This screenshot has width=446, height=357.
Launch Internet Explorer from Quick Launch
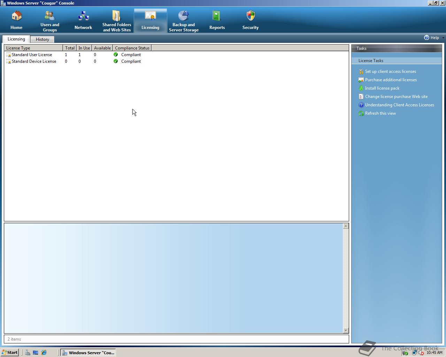[44, 352]
